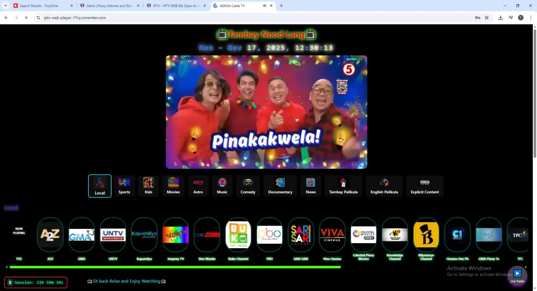
Task: Open the Viva Cinema channel
Action: [x=332, y=234]
